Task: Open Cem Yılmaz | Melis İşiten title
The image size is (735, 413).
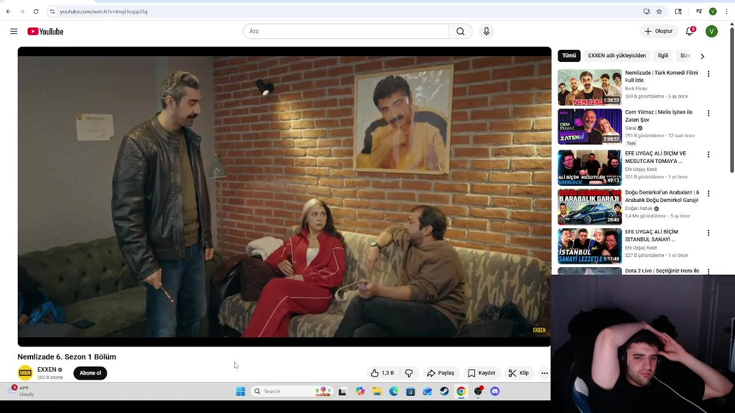Action: click(x=659, y=116)
